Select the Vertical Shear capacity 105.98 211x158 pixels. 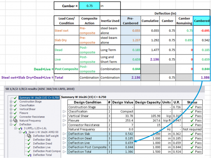[148, 116]
